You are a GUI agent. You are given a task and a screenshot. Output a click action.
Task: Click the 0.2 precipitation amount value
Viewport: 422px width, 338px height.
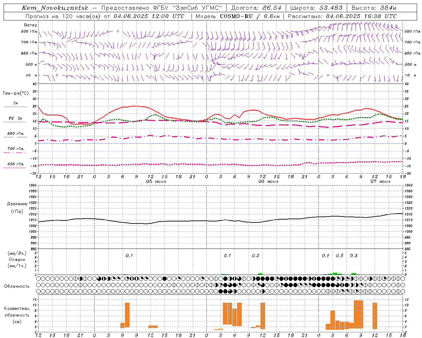tap(256, 256)
